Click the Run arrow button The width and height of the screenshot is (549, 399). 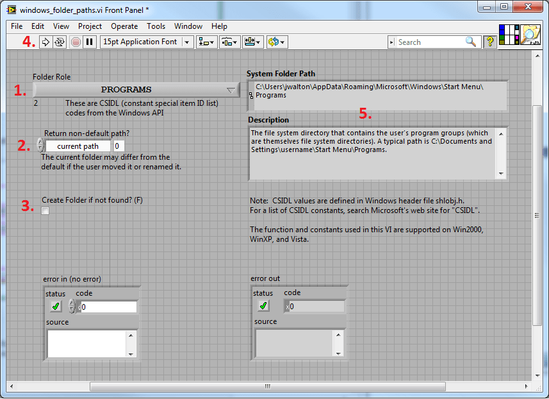tap(45, 42)
